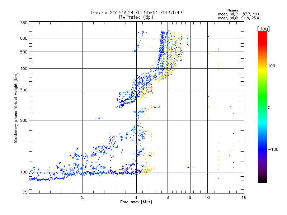Click the 'Stationary phase Virtual Height [km]' axis title
The height and width of the screenshot is (215, 287).
coord(16,107)
